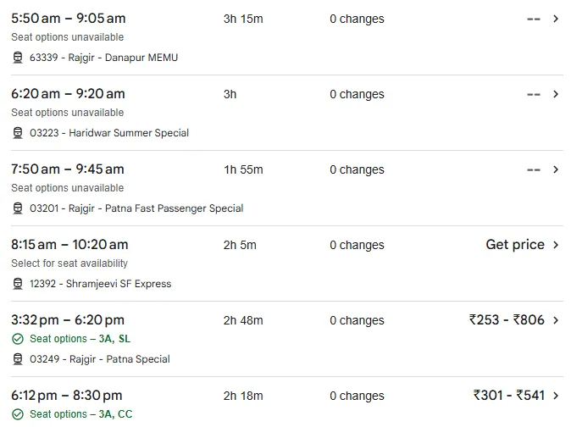Select the ₹301 - ₹541 price range
The image size is (582, 427).
[508, 396]
